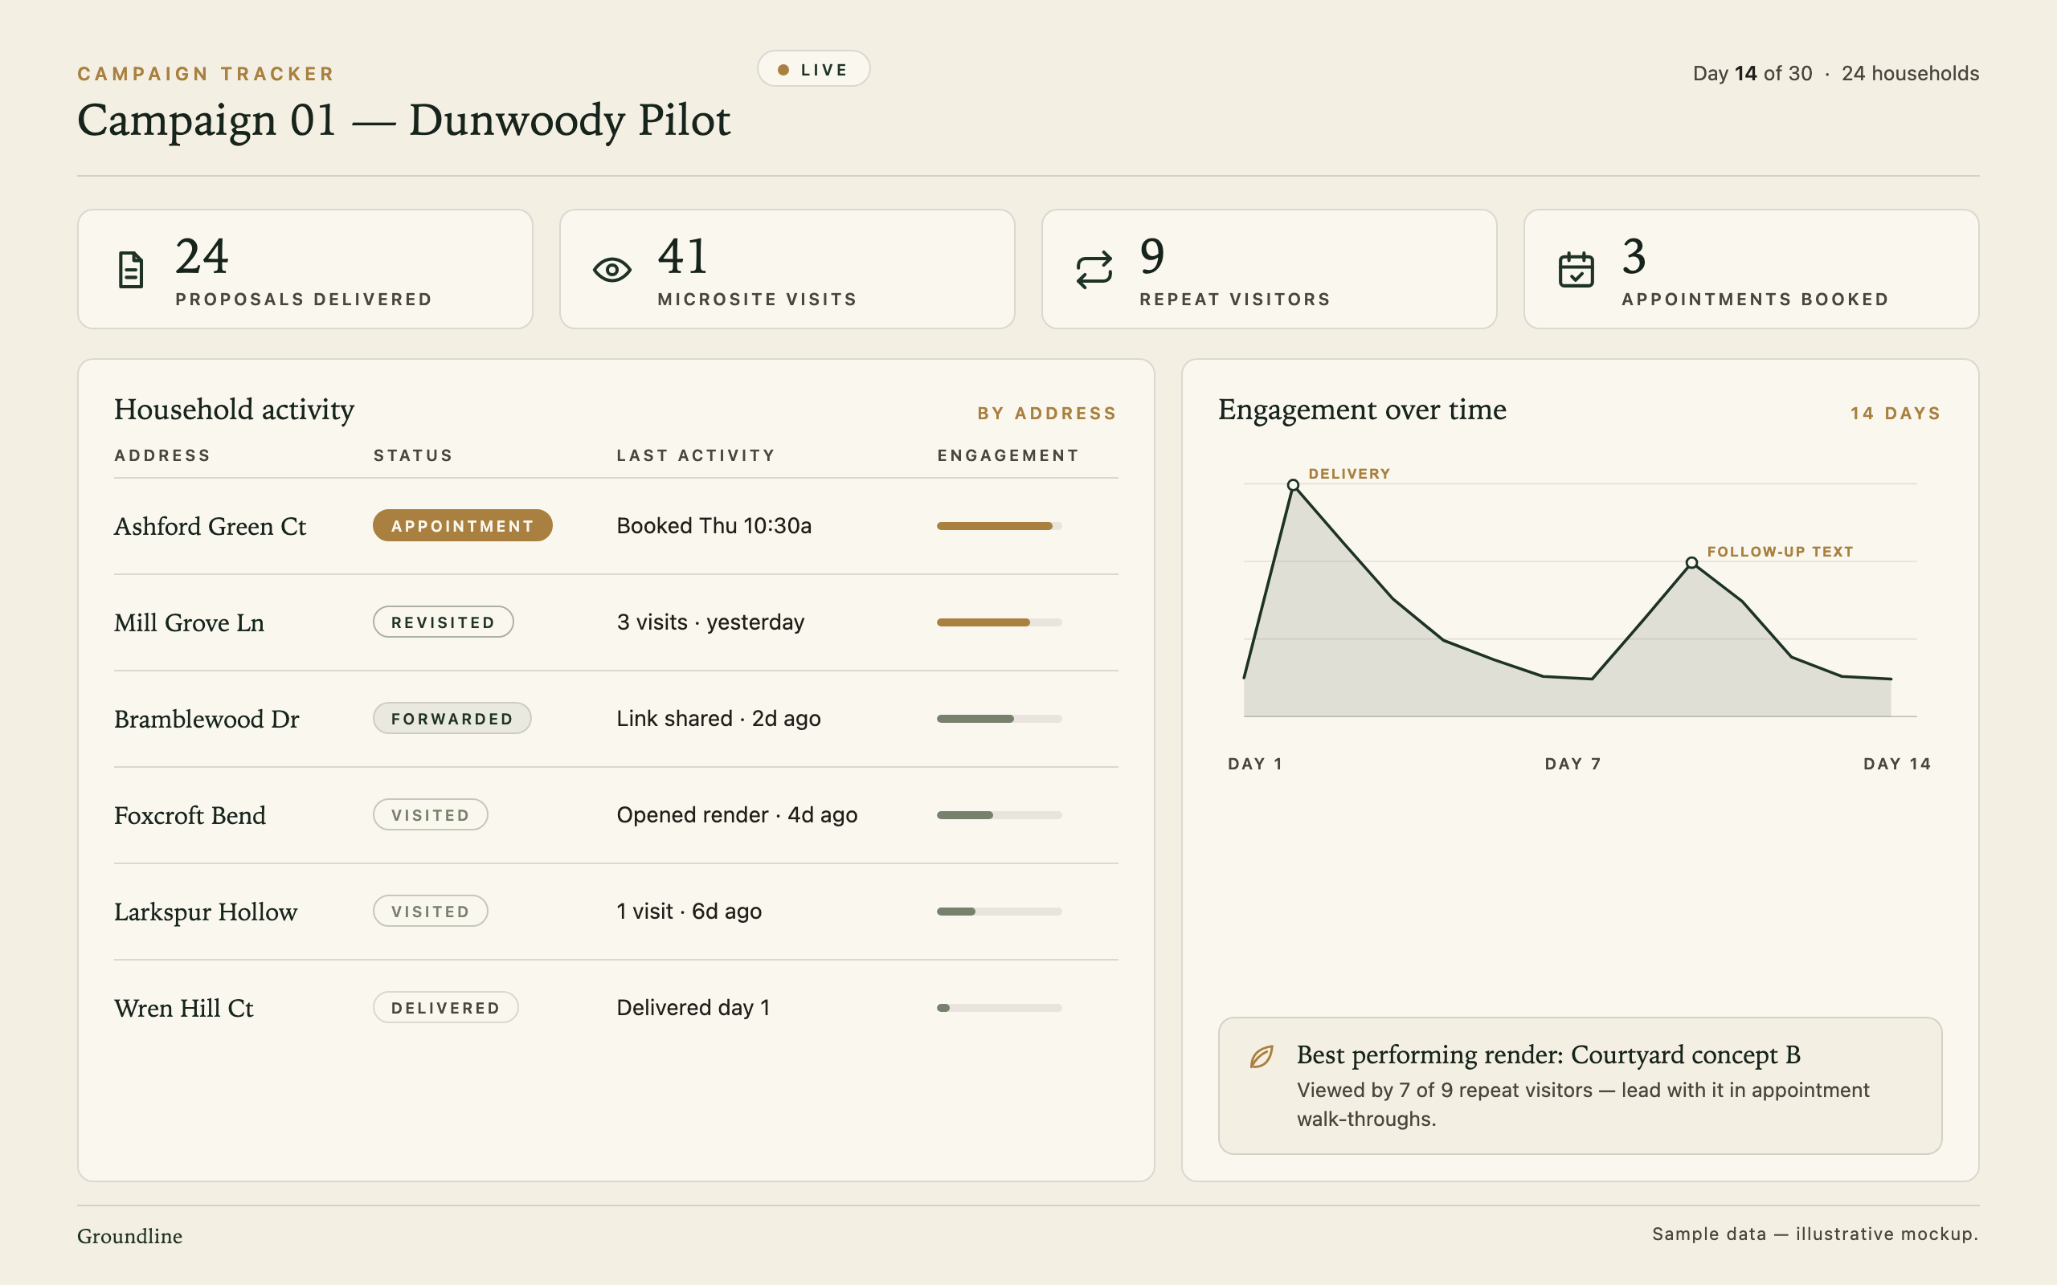The width and height of the screenshot is (2057, 1285).
Task: Open the 14 DAYS range selector
Action: click(x=1895, y=413)
